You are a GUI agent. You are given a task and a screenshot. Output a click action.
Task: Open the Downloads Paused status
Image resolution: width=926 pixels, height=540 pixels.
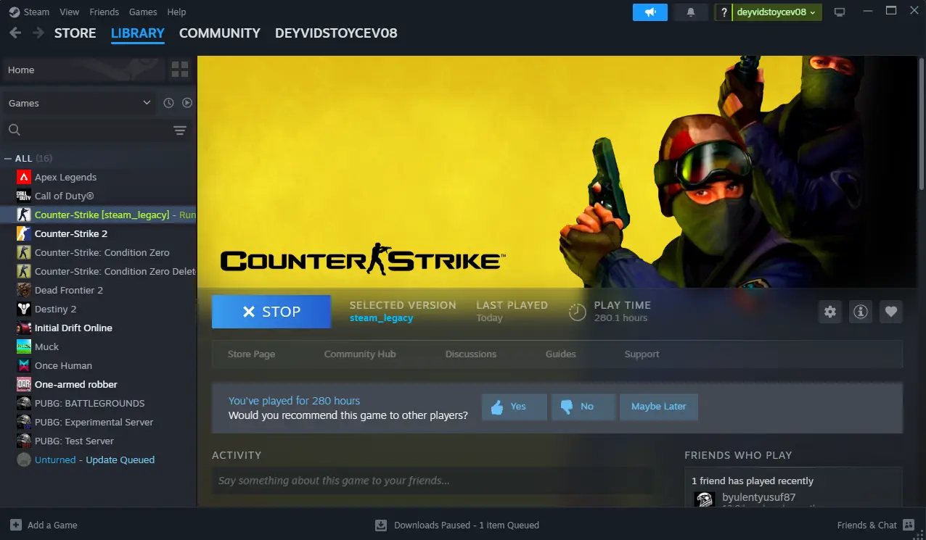point(456,525)
